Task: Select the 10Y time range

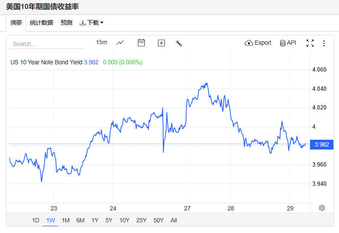Action: coord(124,220)
